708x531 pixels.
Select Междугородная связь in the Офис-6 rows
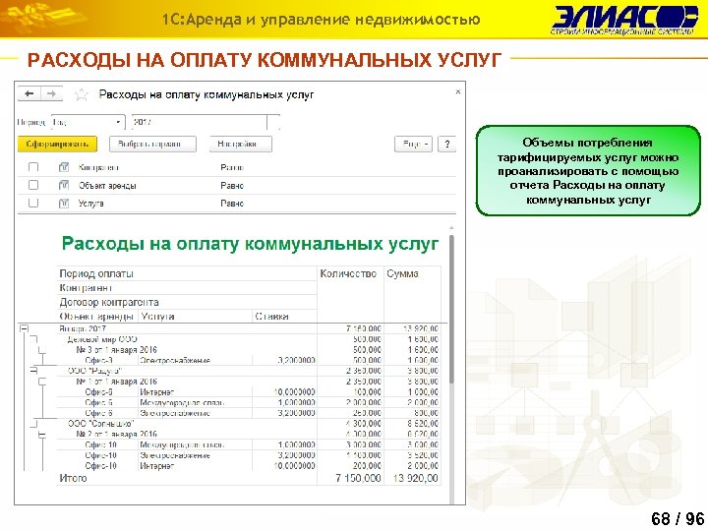182,402
